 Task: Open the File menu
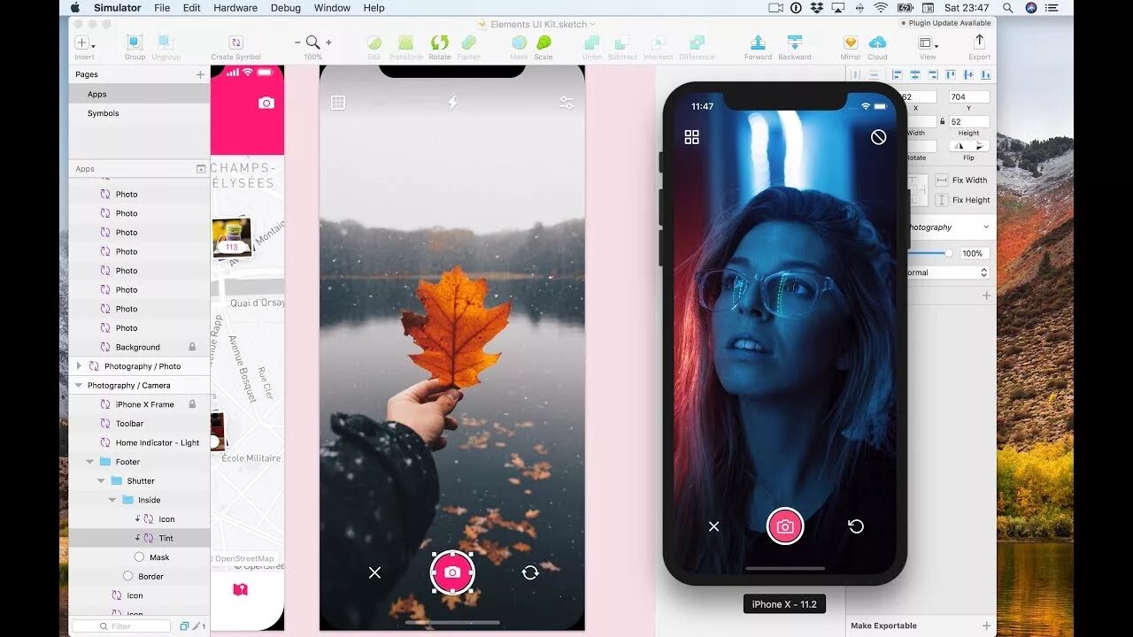pyautogui.click(x=162, y=8)
